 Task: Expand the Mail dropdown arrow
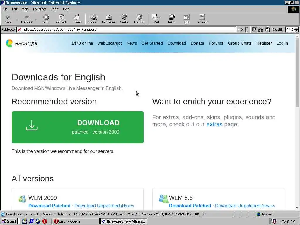click(x=160, y=17)
